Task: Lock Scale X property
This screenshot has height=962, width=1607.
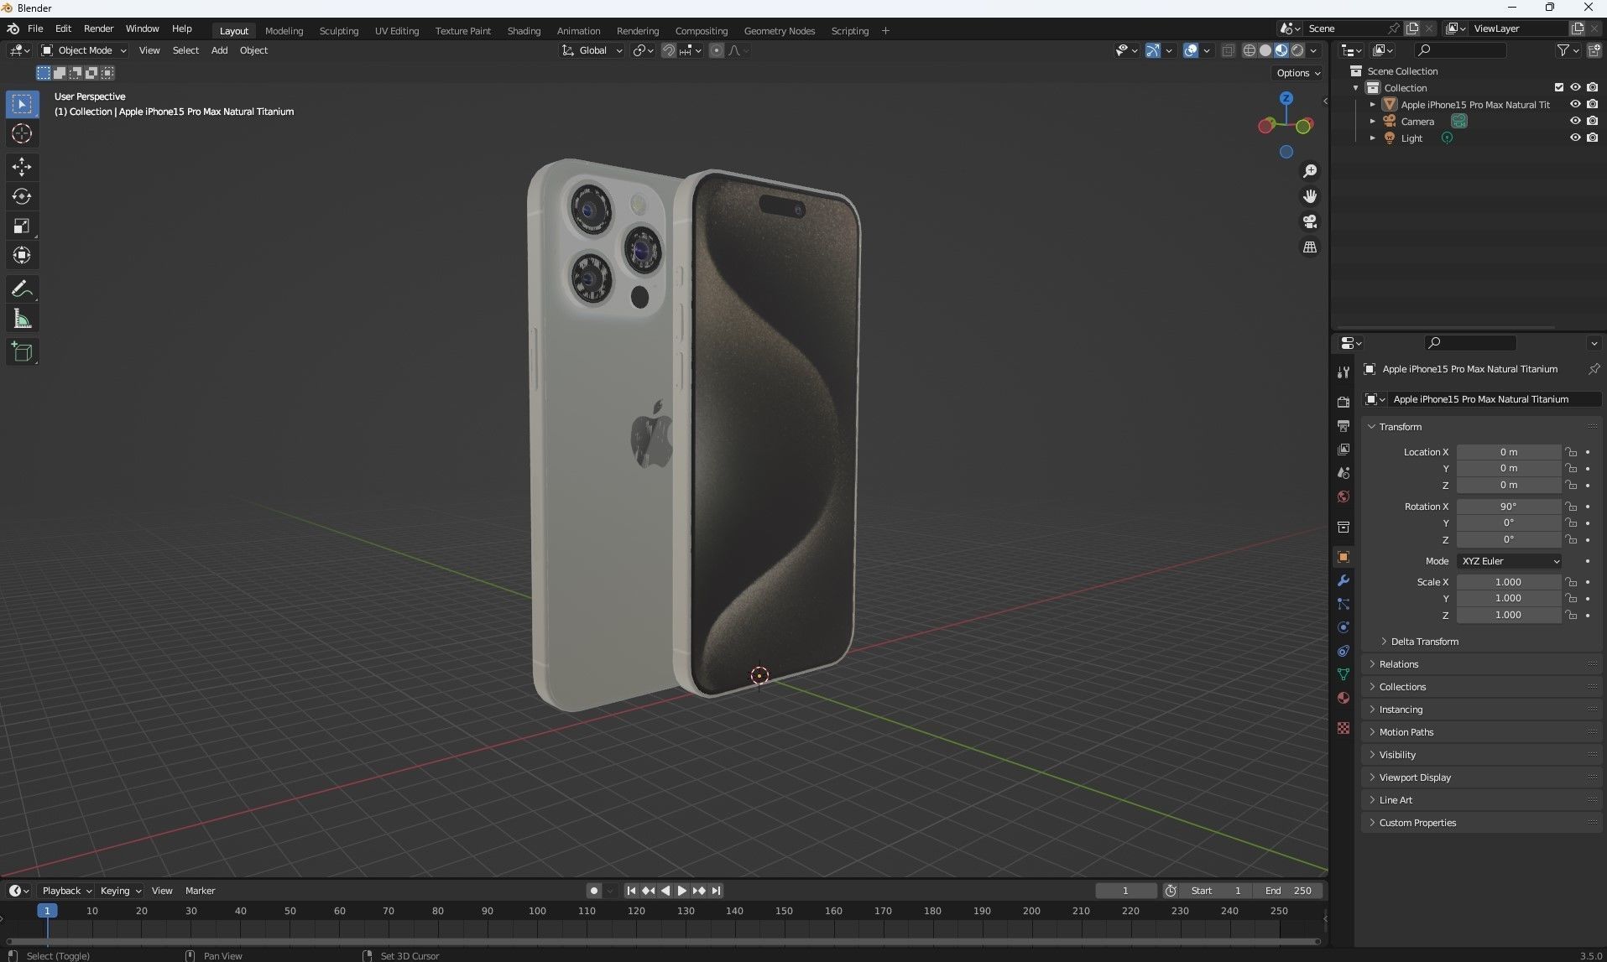Action: click(x=1571, y=582)
